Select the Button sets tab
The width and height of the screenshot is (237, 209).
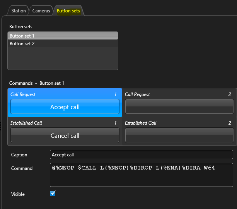68,11
